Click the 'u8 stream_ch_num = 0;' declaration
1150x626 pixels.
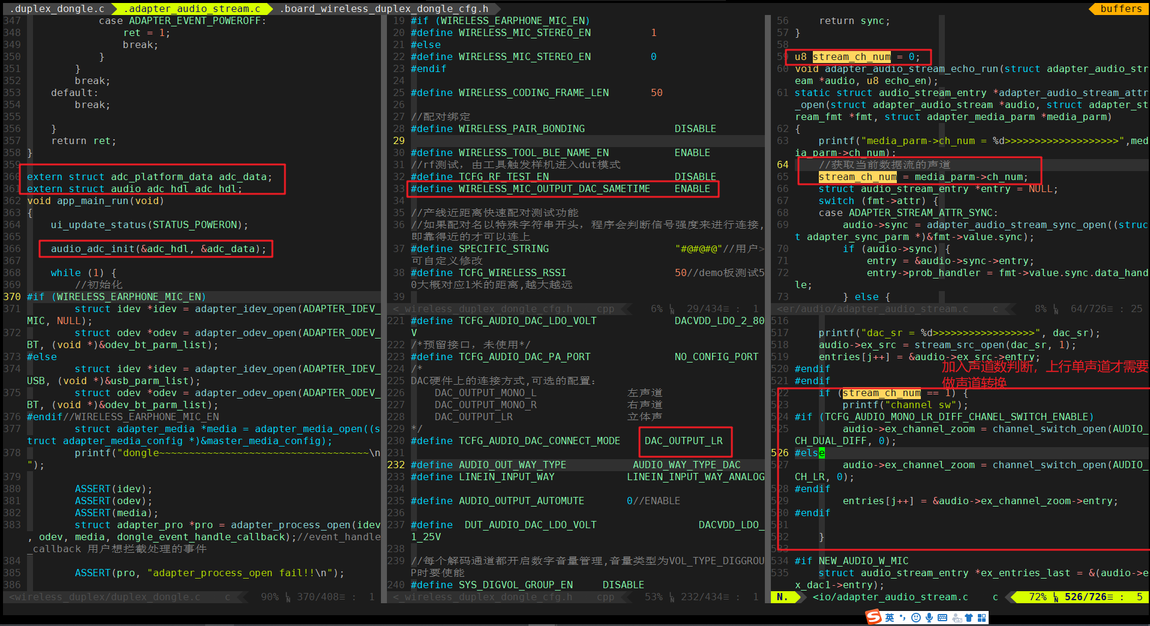pyautogui.click(x=857, y=56)
